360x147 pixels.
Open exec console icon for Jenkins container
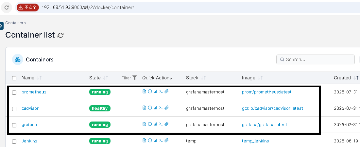point(161,140)
